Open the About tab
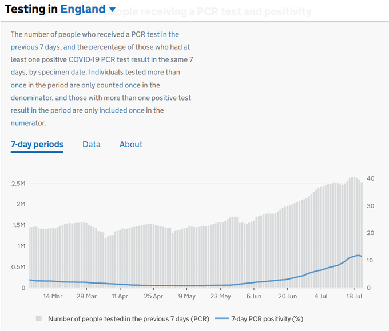Viewport: 389px width, 331px height. click(131, 145)
